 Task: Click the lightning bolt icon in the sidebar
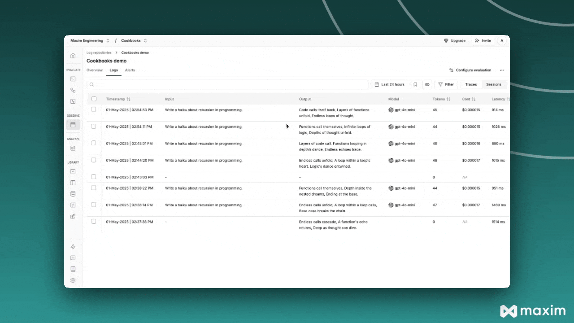pos(73,247)
